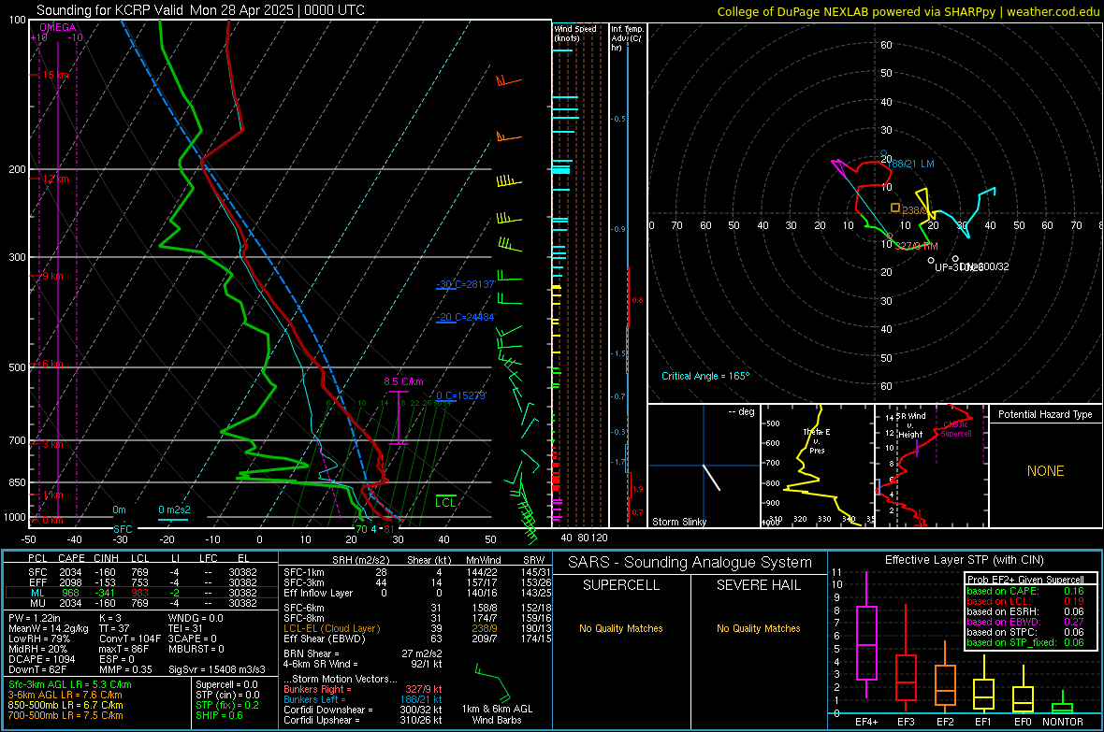Click the 327/9 RM hodograph label

(x=917, y=246)
